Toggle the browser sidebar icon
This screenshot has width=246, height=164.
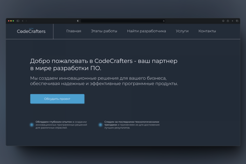pyautogui.click(x=18, y=21)
